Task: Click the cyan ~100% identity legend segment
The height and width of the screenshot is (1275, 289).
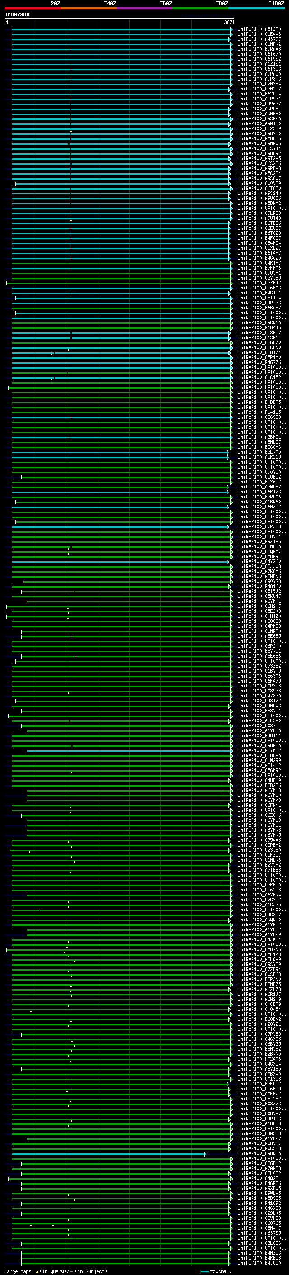Action: coord(256,8)
